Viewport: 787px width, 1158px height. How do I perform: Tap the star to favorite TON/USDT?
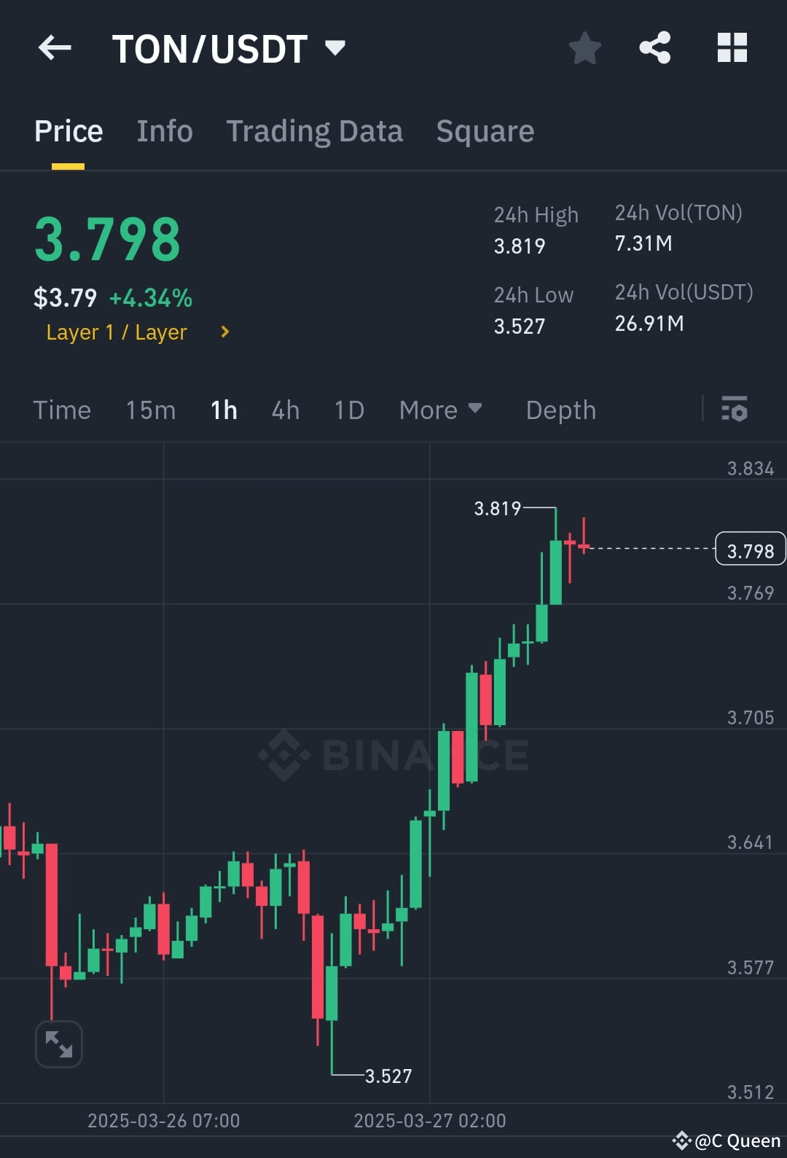pos(584,47)
